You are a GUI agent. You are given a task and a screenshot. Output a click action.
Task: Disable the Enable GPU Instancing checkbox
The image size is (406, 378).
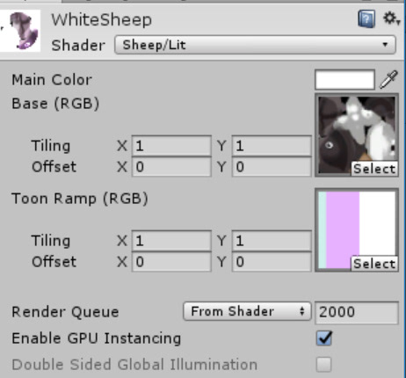(324, 338)
